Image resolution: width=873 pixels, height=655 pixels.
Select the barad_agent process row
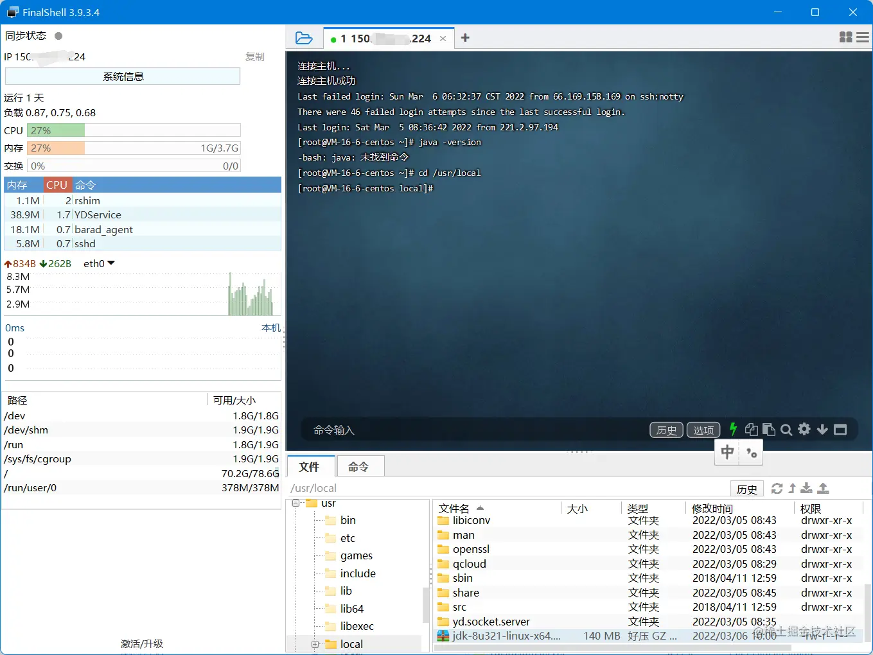coord(143,229)
